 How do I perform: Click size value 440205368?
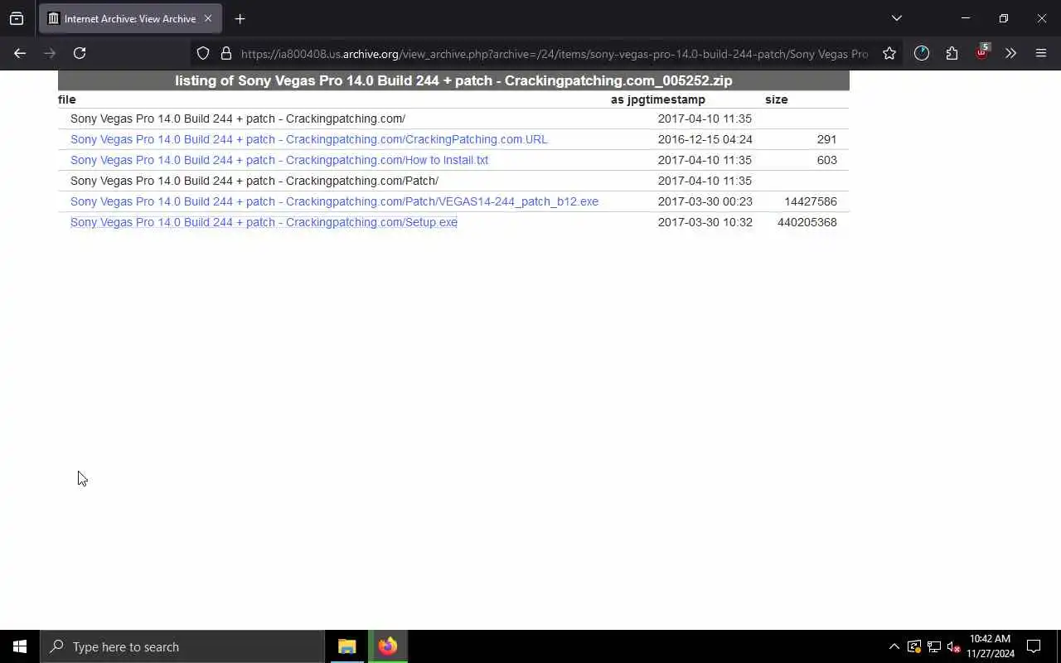coord(807,222)
